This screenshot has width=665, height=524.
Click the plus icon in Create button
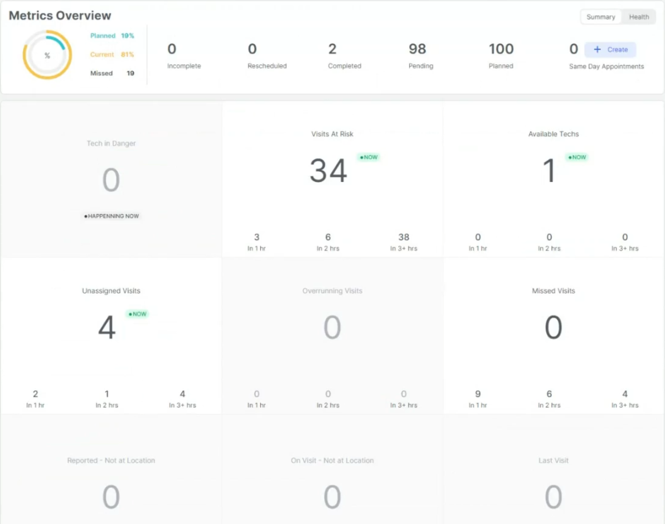coord(597,50)
